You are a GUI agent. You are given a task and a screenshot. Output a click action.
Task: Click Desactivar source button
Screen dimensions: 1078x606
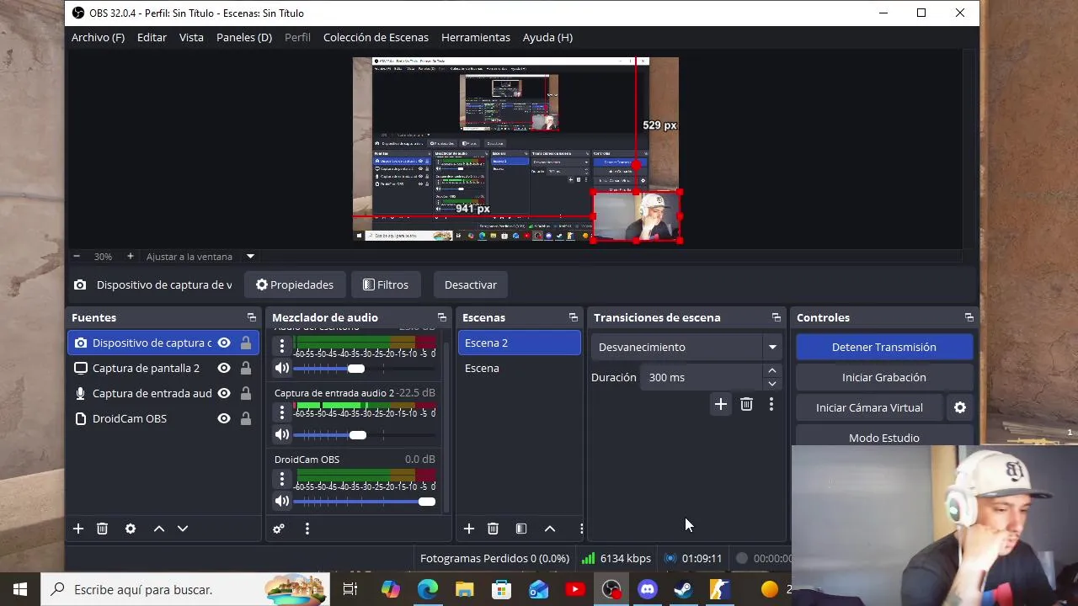(x=471, y=284)
